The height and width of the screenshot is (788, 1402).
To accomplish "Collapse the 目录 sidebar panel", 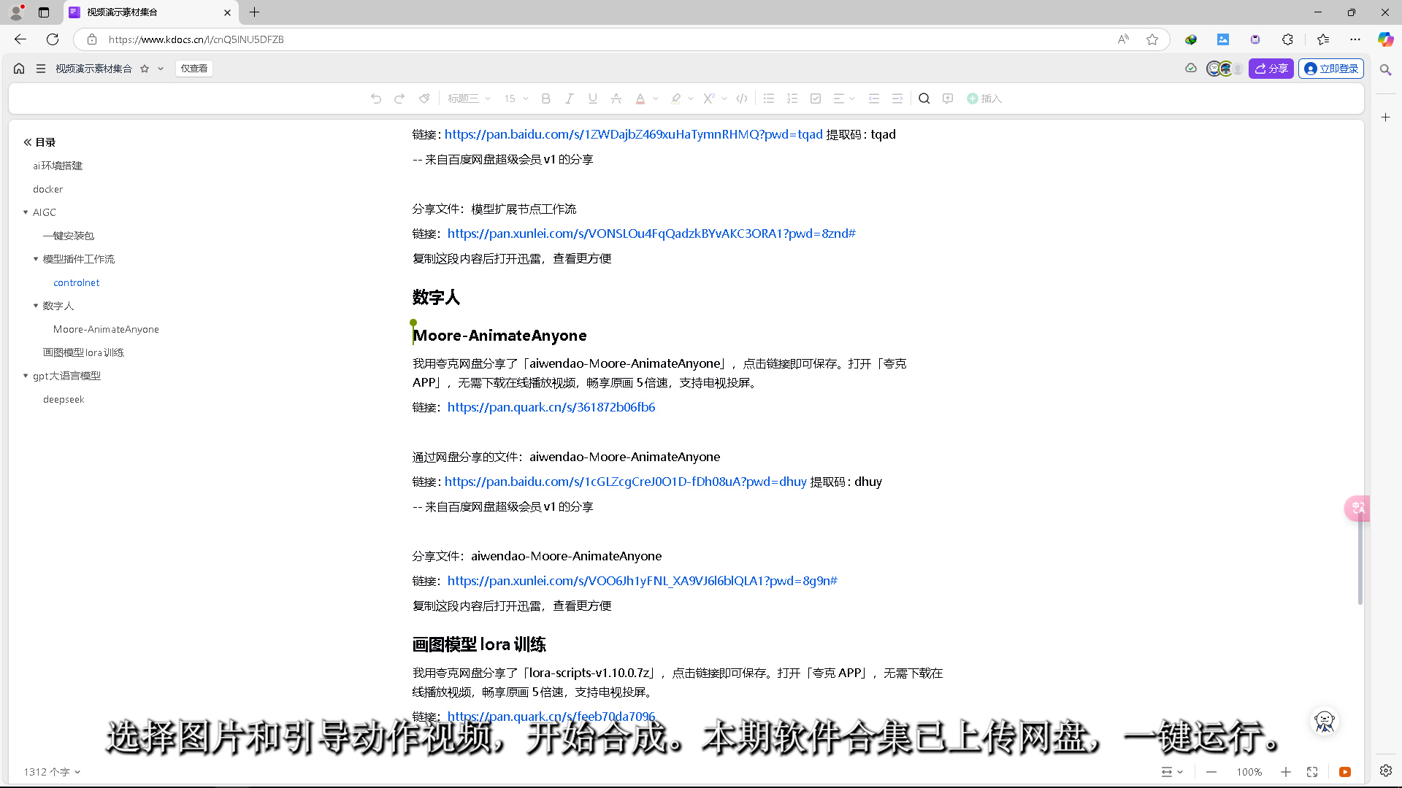I will [x=28, y=142].
